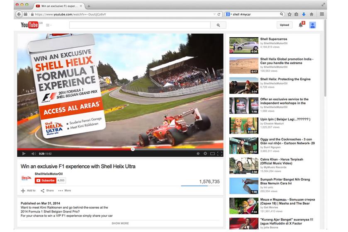Image resolution: width=348 pixels, height=232 pixels.
Task: Open the watch later clock icon in player
Action: click(x=198, y=153)
